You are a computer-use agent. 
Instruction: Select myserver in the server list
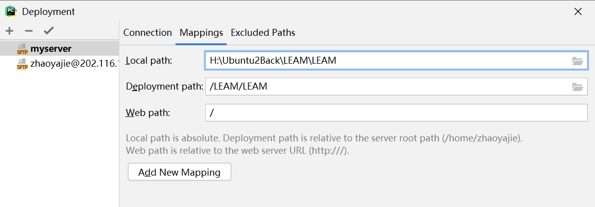pyautogui.click(x=51, y=49)
